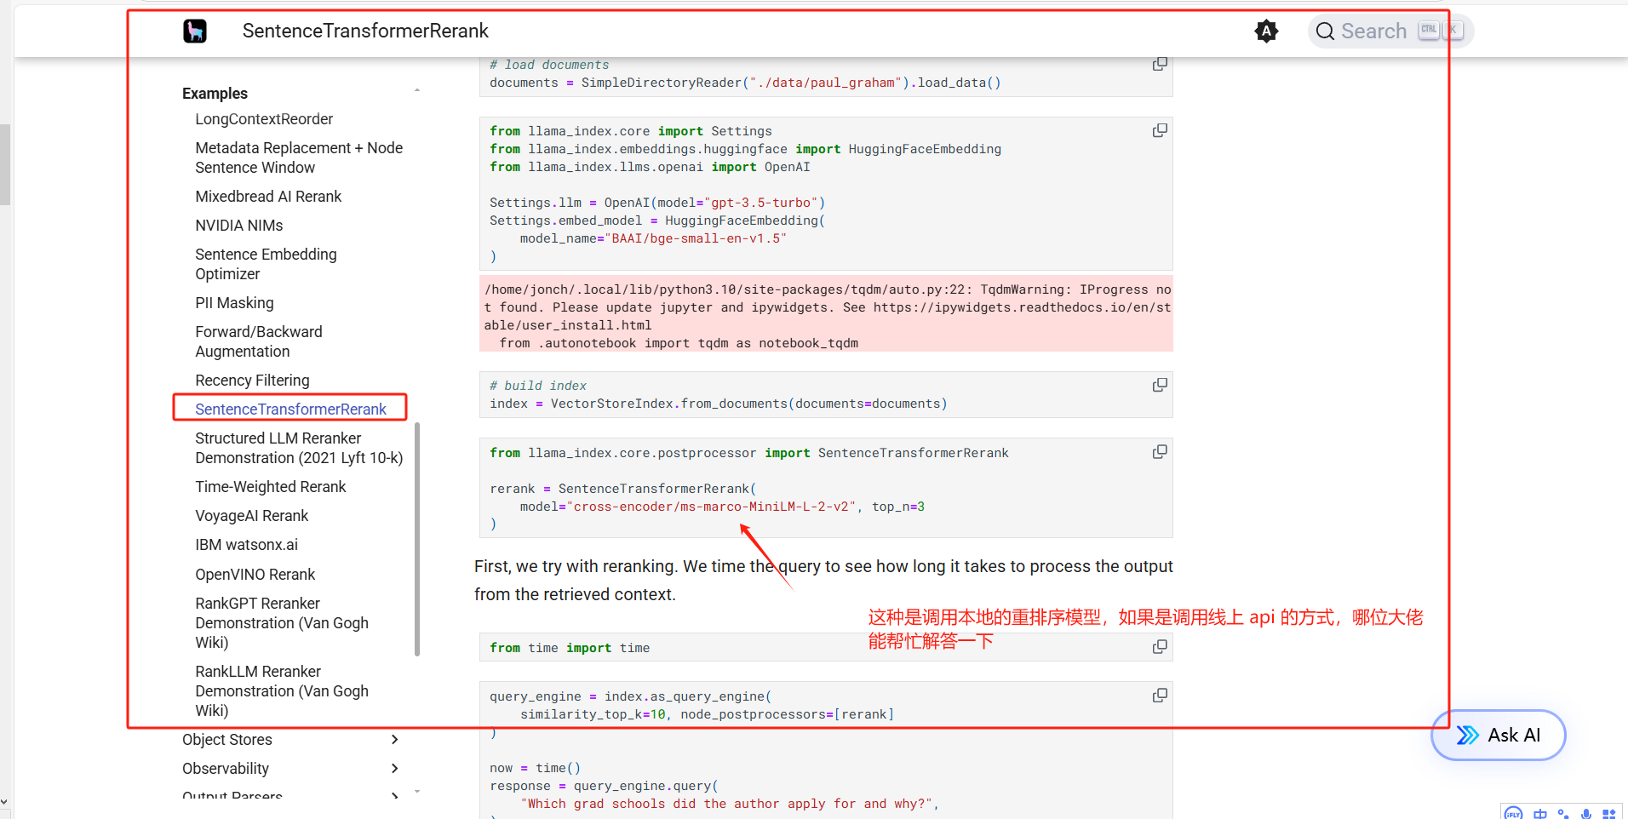Open Metadata Replacement + Node Sentence Window
This screenshot has width=1628, height=819.
pos(299,157)
